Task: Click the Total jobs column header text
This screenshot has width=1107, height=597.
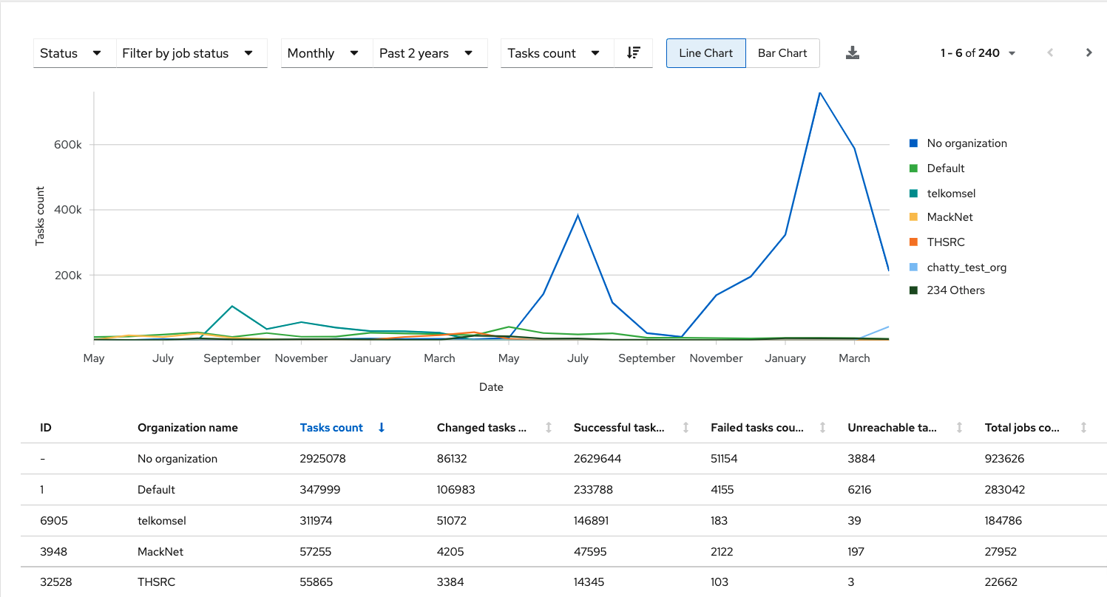Action: (x=1022, y=428)
